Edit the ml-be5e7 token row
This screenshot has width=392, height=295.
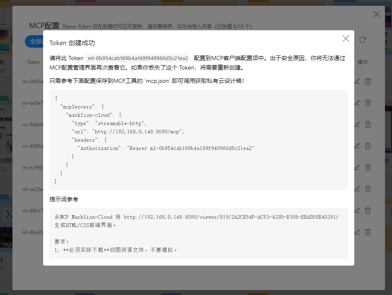[x=357, y=103]
